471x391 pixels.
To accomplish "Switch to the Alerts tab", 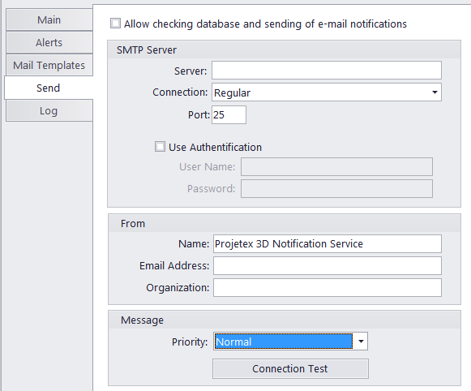I will click(x=49, y=43).
